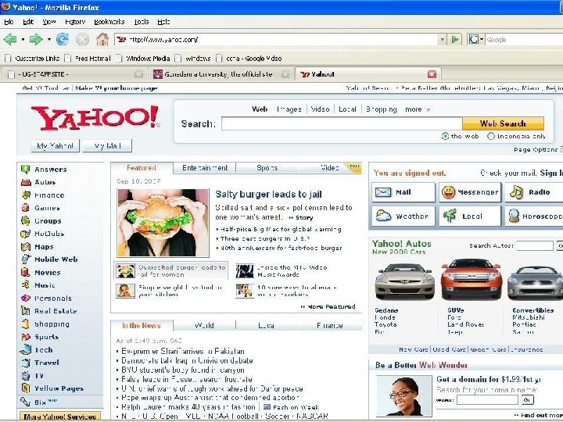Click the Horoscopes crystal ball icon
The image size is (563, 422).
coord(514,216)
